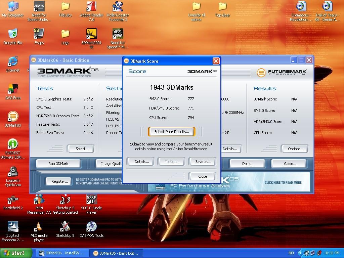Launch RollerCoaster Tycoon 3

[118, 11]
